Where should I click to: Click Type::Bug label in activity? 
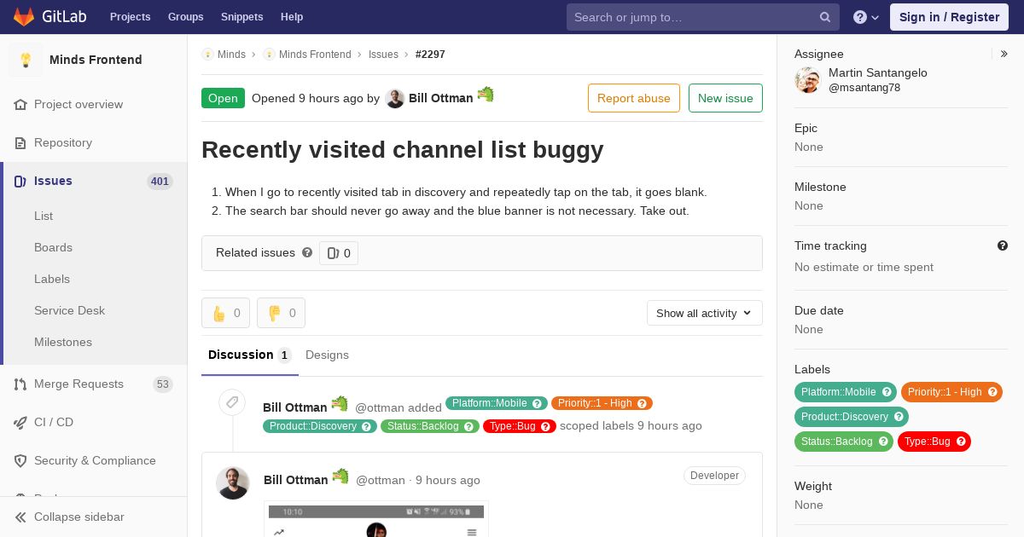(x=520, y=426)
